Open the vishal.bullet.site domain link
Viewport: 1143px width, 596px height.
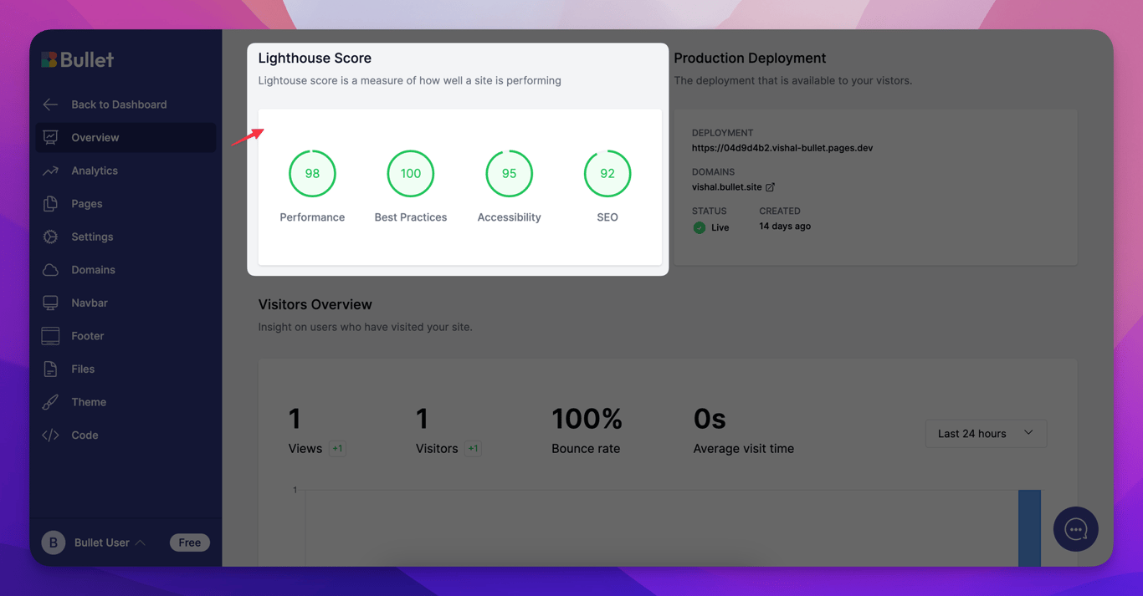click(727, 187)
